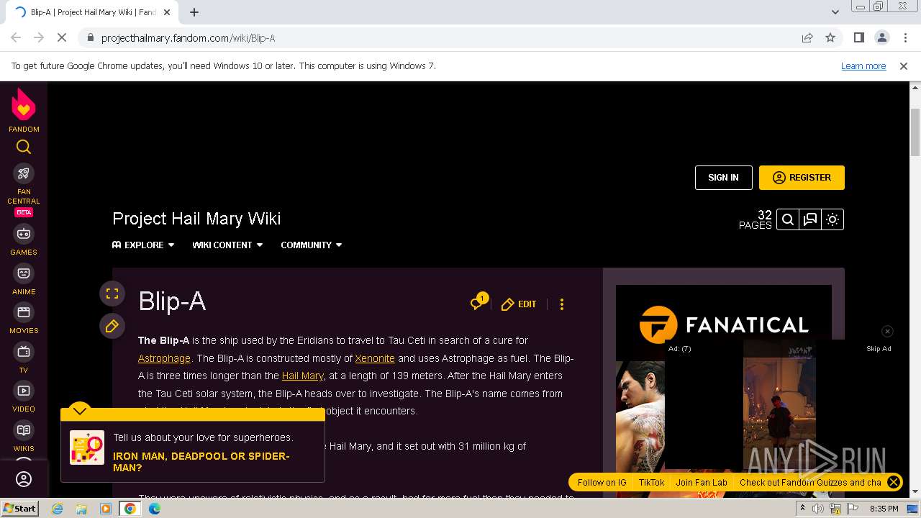Viewport: 921px width, 518px height.
Task: Open Fan Central in sidebar
Action: pyautogui.click(x=24, y=190)
